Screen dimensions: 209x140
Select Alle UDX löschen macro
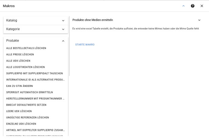pyautogui.click(x=18, y=61)
